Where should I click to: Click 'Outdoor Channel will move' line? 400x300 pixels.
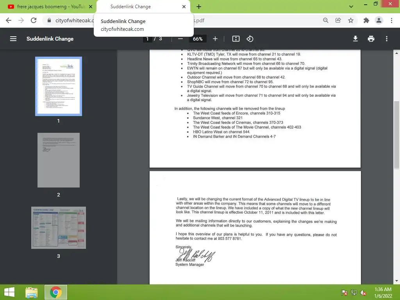click(236, 77)
